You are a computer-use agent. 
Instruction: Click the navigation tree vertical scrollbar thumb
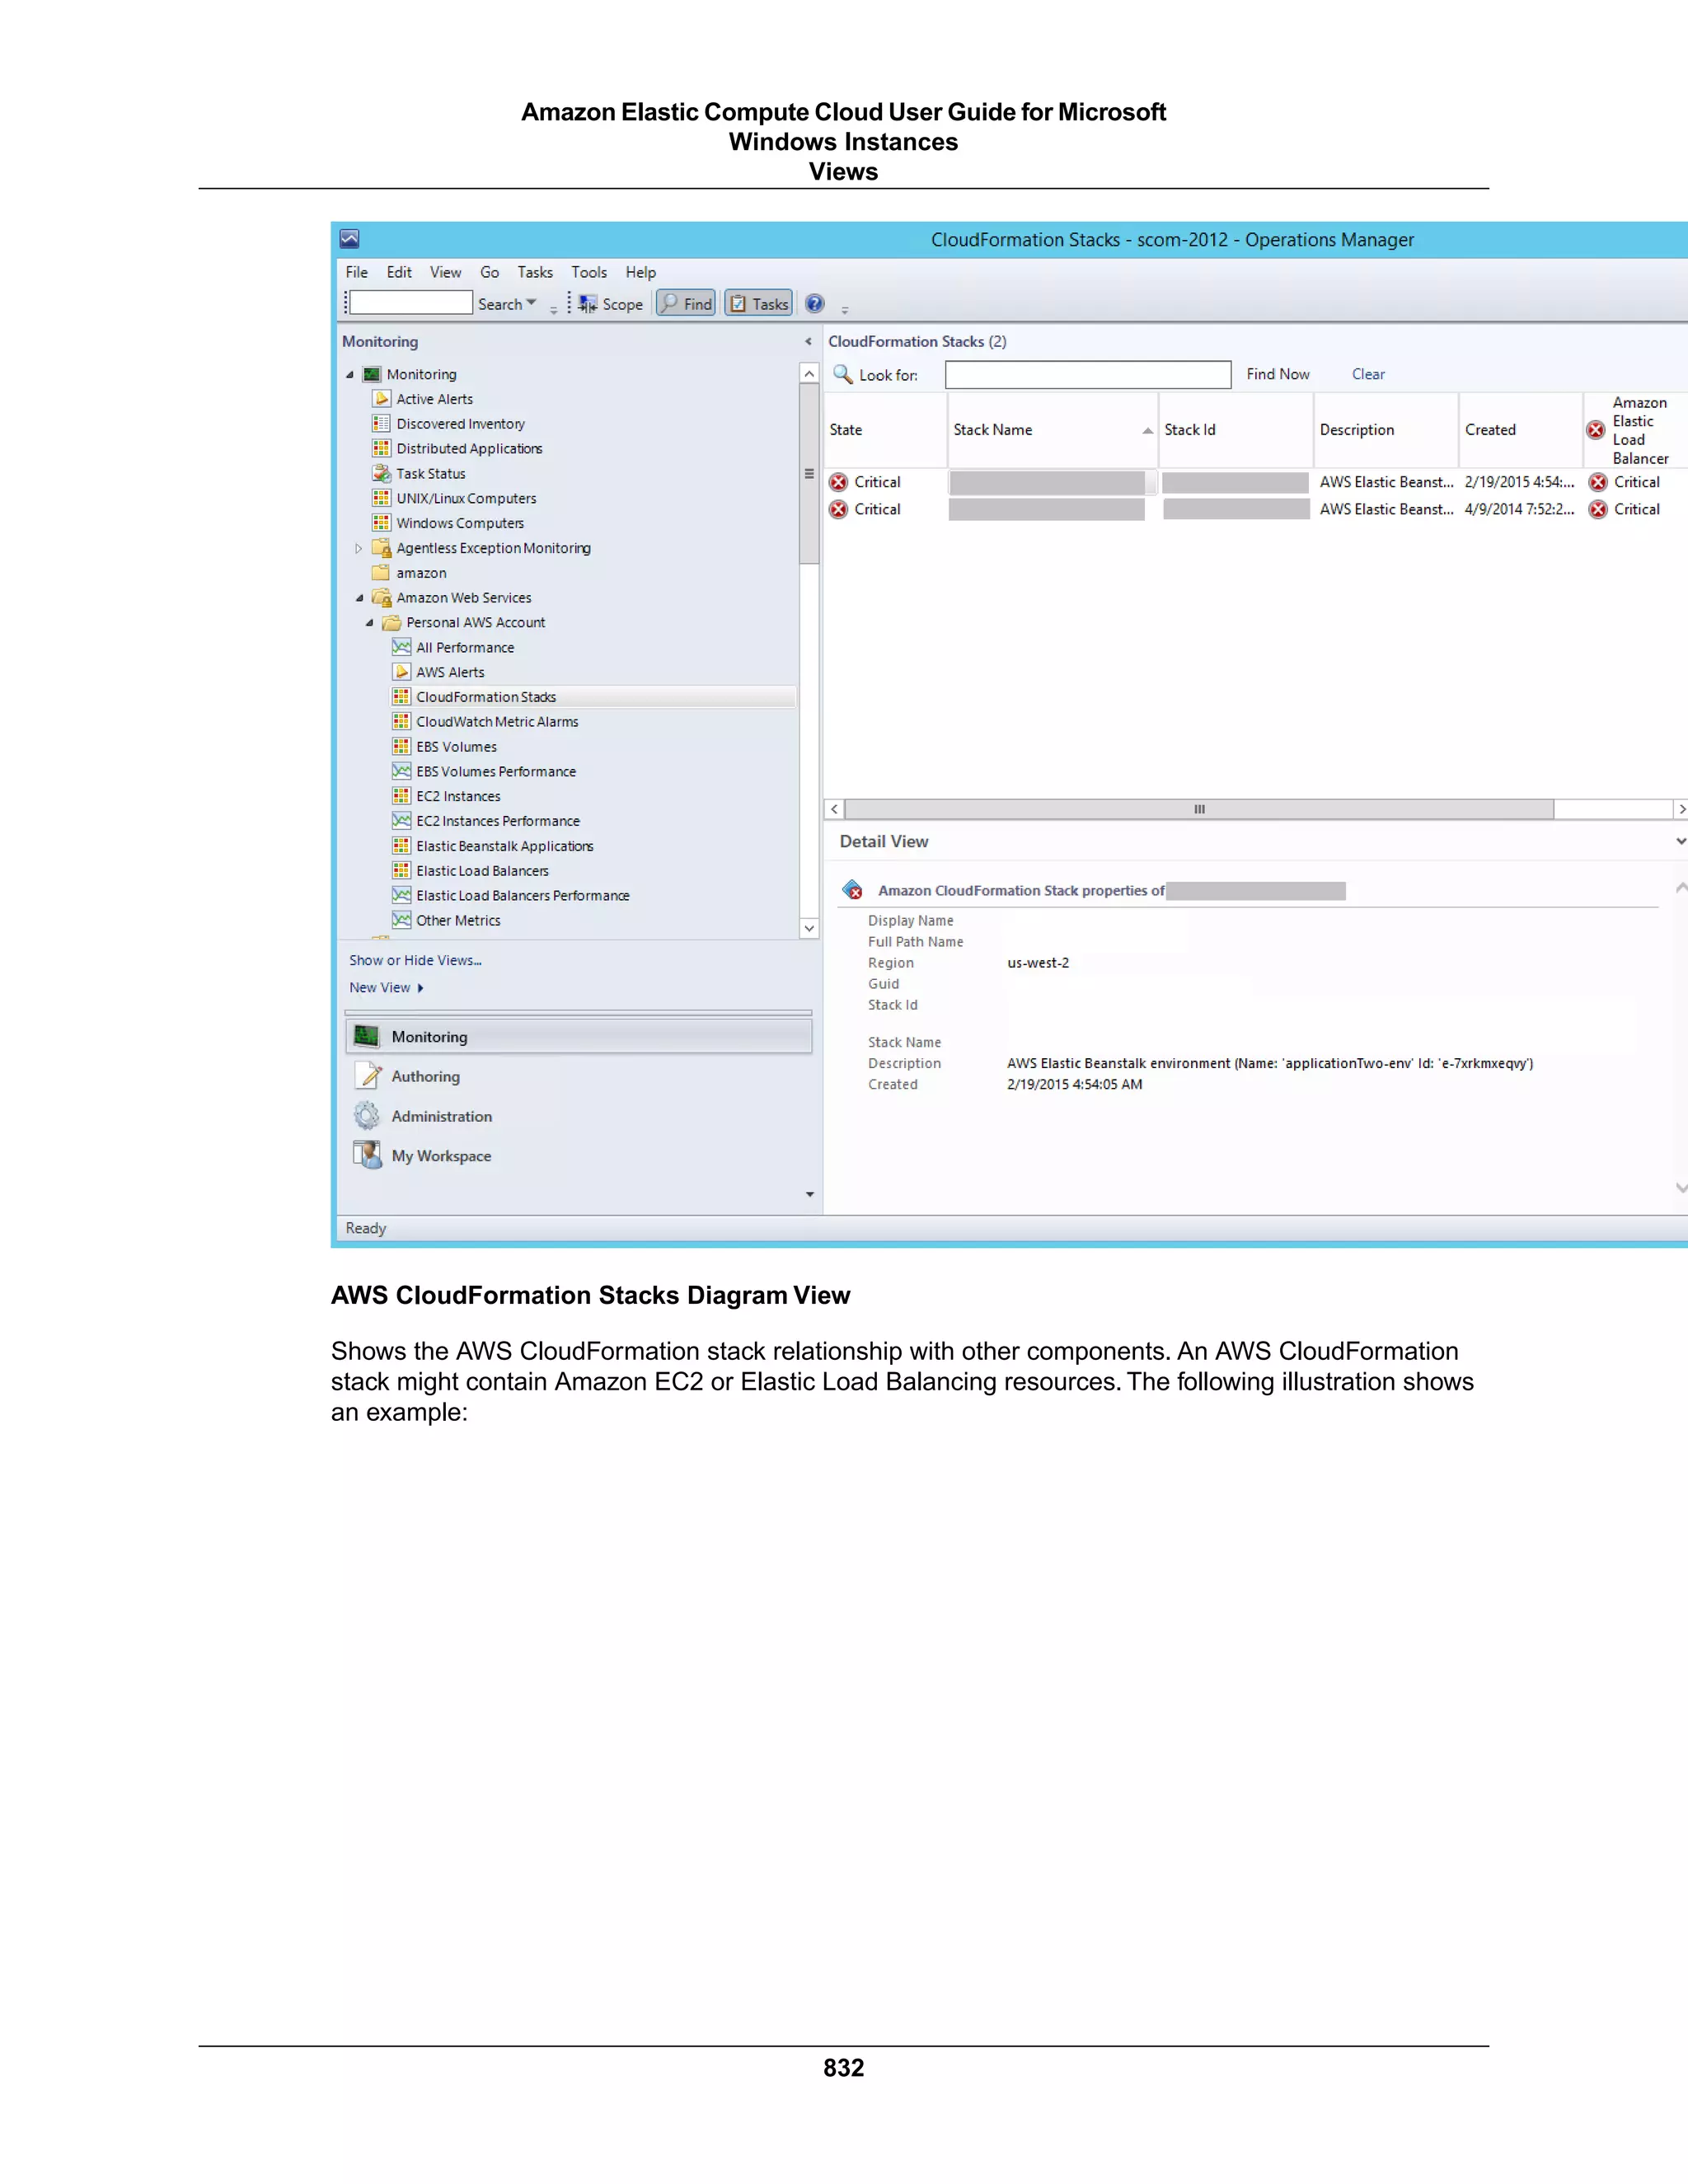(809, 474)
